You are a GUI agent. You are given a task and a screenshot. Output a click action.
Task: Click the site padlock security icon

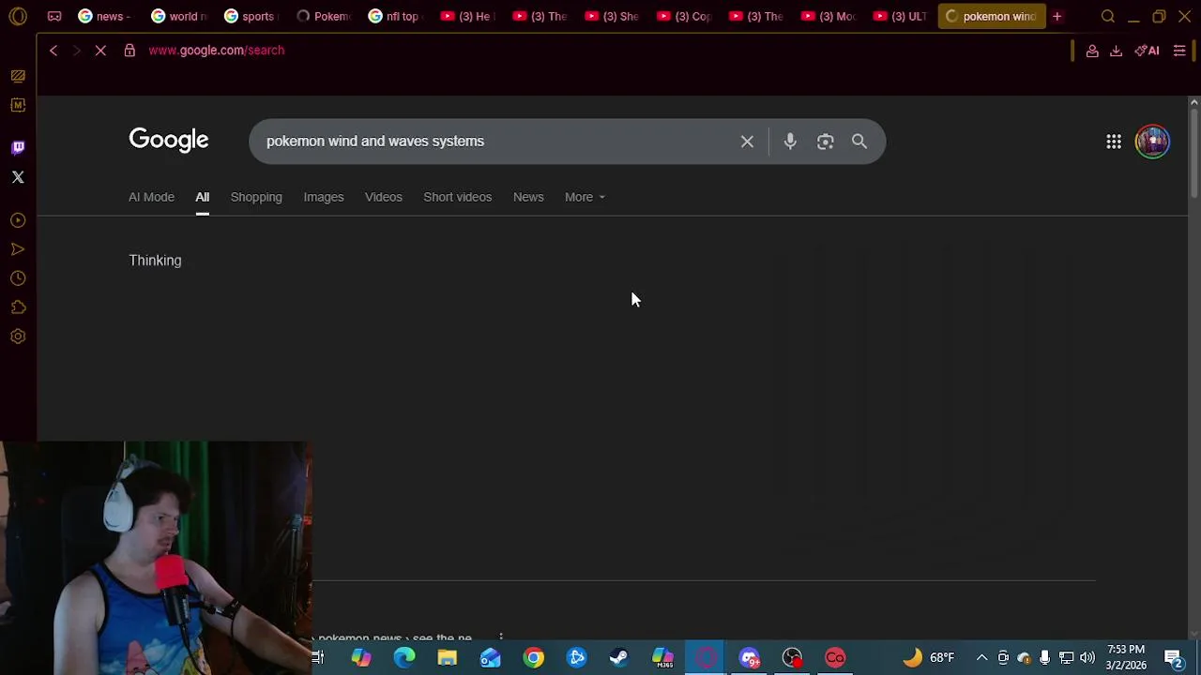coord(129,51)
